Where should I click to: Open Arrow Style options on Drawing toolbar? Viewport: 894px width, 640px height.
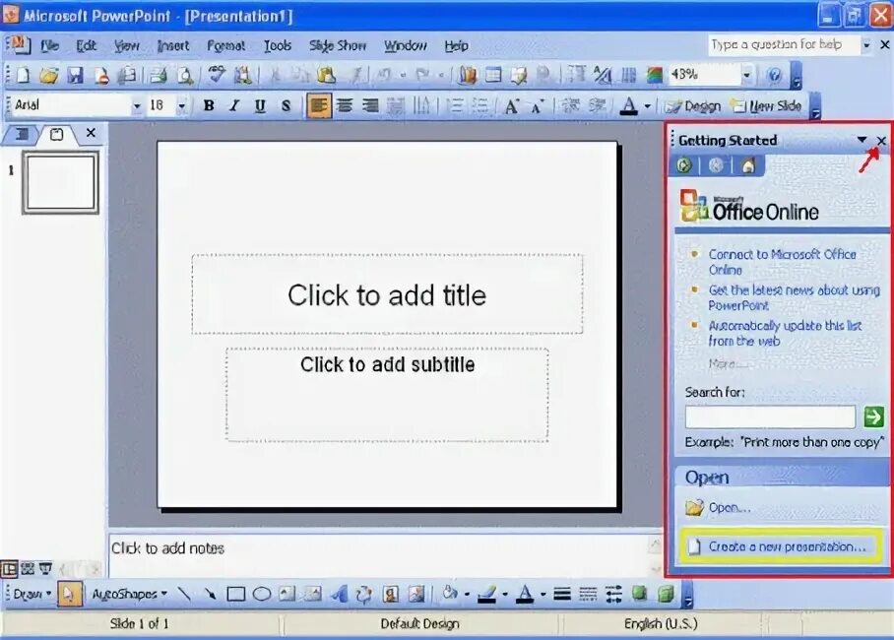pyautogui.click(x=613, y=595)
